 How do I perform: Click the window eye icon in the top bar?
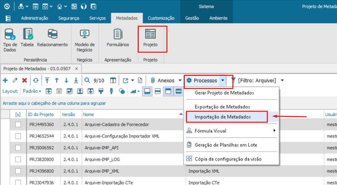(35, 7)
